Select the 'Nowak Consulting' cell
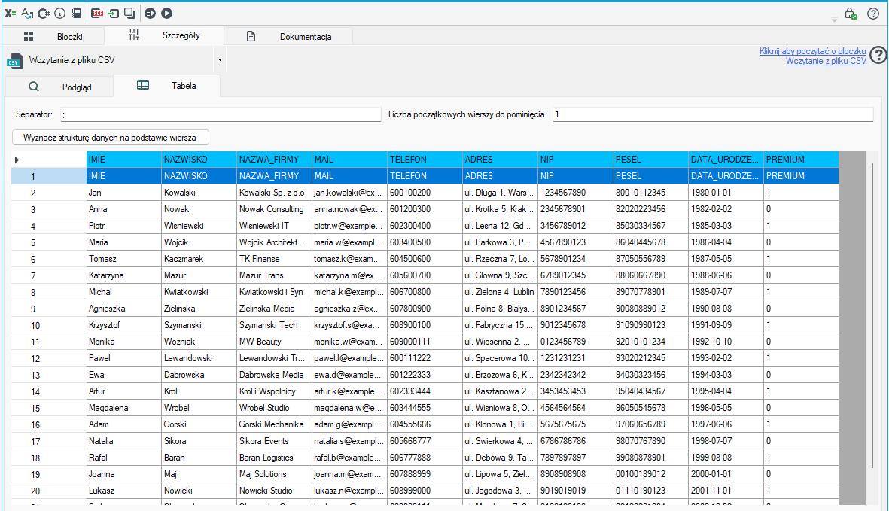Screen dimensions: 889x511 pos(275,209)
